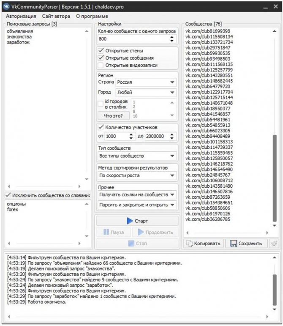Toggle Исключить сообщества со словами checkbox
The image size is (283, 326).
click(8, 195)
